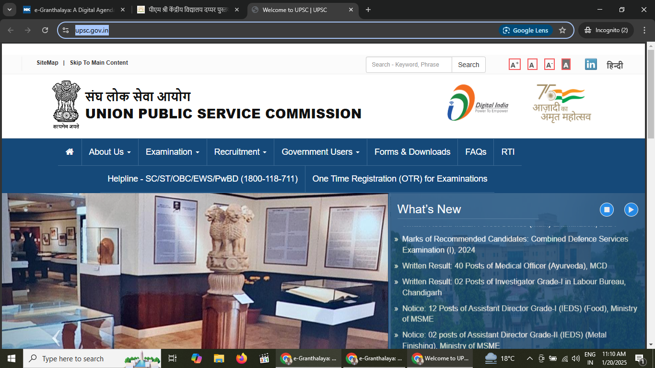Screen dimensions: 655x368
Task: View site information icon in address bar
Action: click(66, 30)
